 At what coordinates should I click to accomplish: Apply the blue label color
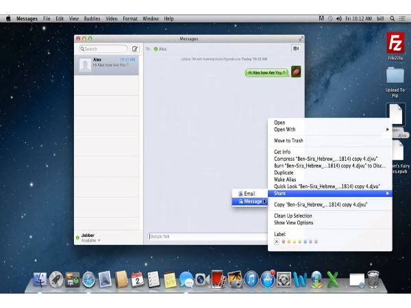pos(305,242)
